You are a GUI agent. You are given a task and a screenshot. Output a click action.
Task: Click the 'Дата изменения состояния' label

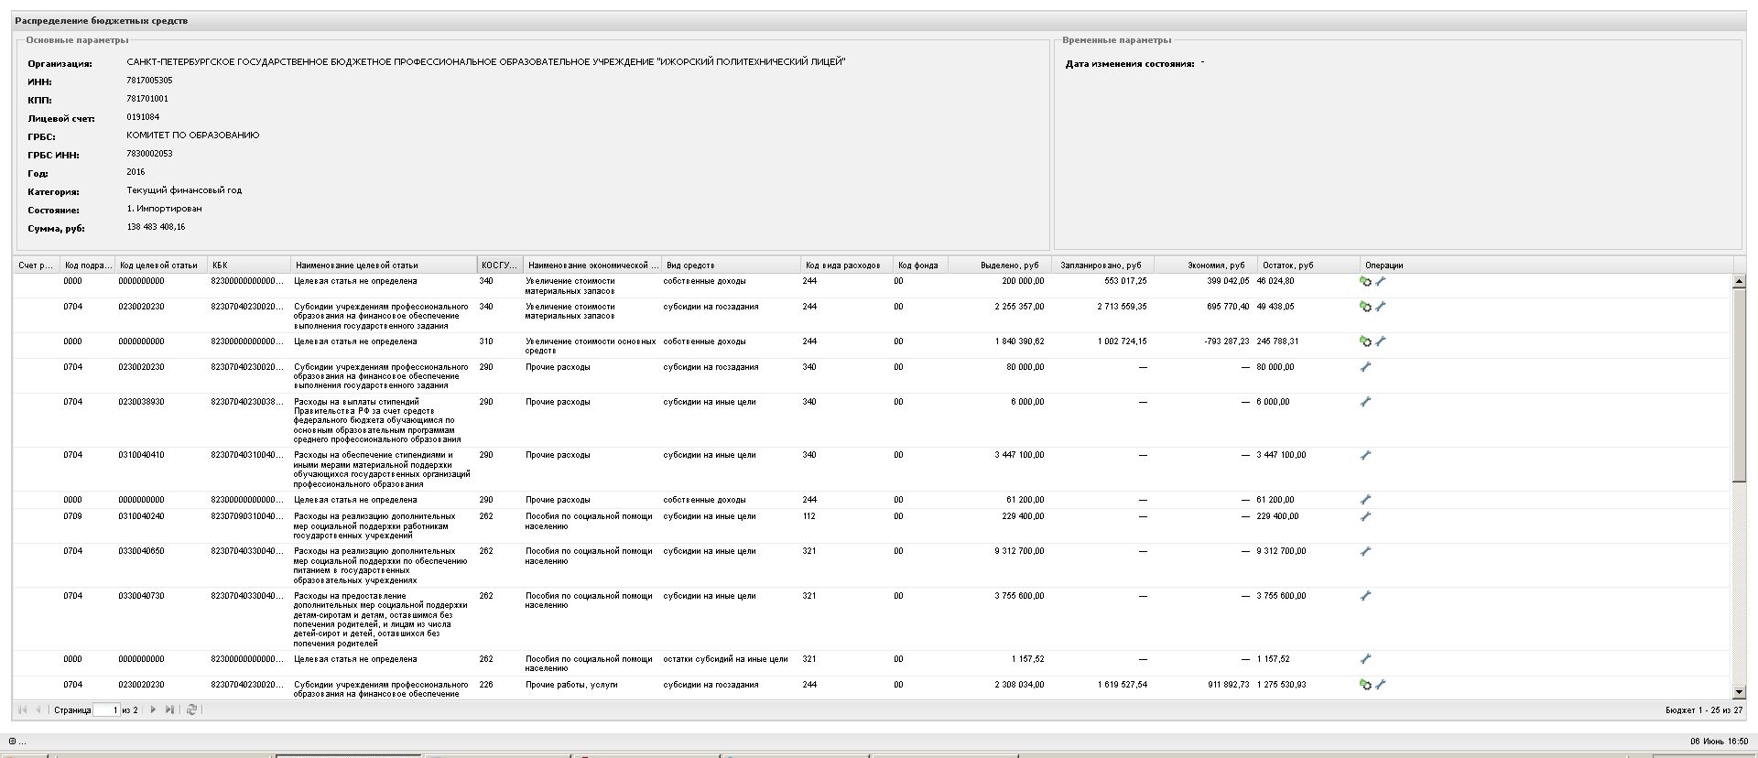1130,64
